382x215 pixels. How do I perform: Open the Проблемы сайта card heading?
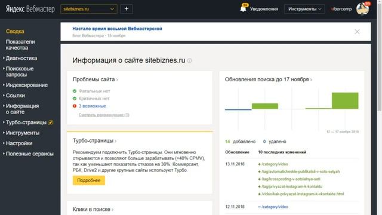click(x=95, y=79)
